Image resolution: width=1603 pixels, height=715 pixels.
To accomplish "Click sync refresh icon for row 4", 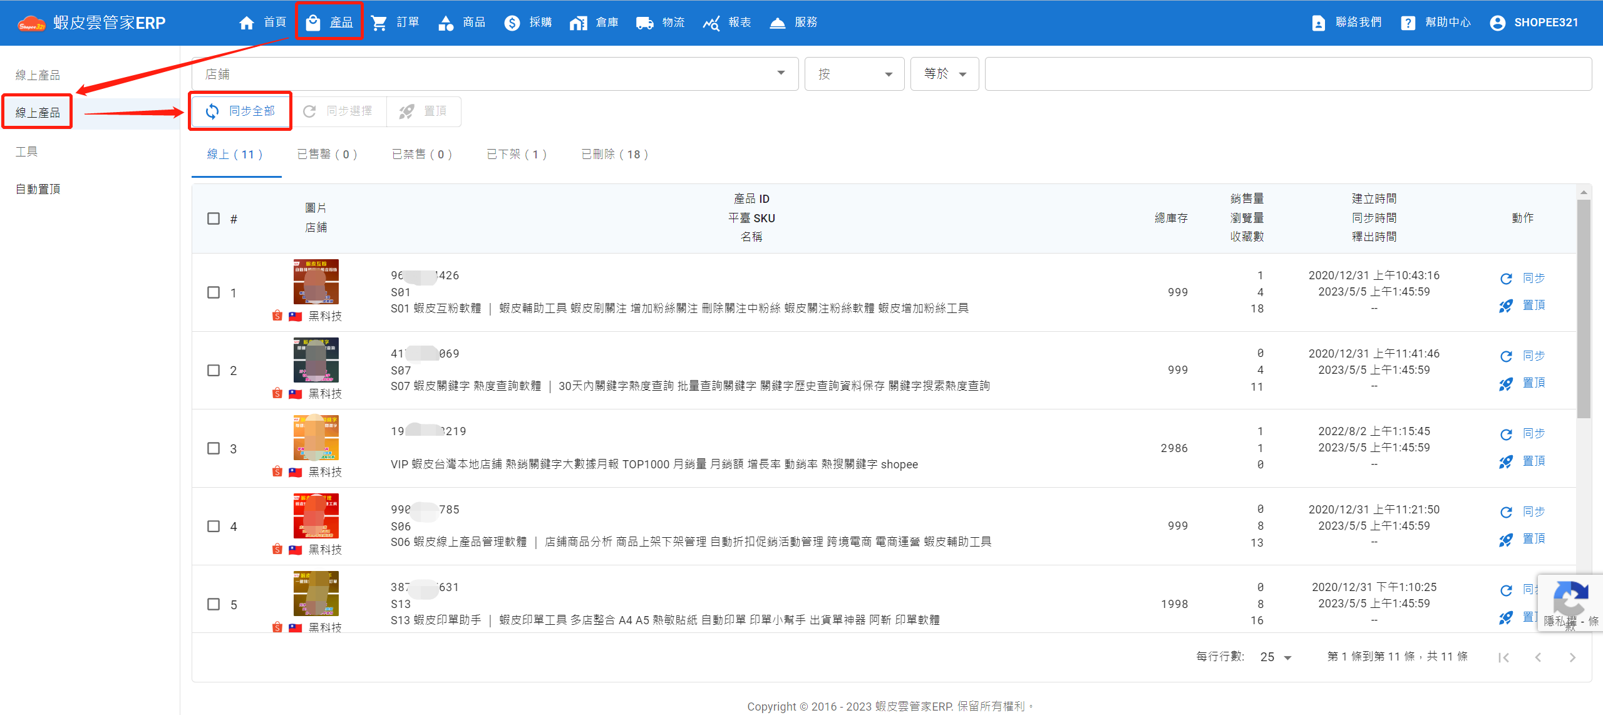I will tap(1506, 512).
